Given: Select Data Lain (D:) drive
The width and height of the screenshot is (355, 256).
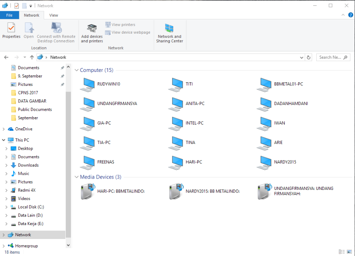Looking at the screenshot, I should click(30, 215).
